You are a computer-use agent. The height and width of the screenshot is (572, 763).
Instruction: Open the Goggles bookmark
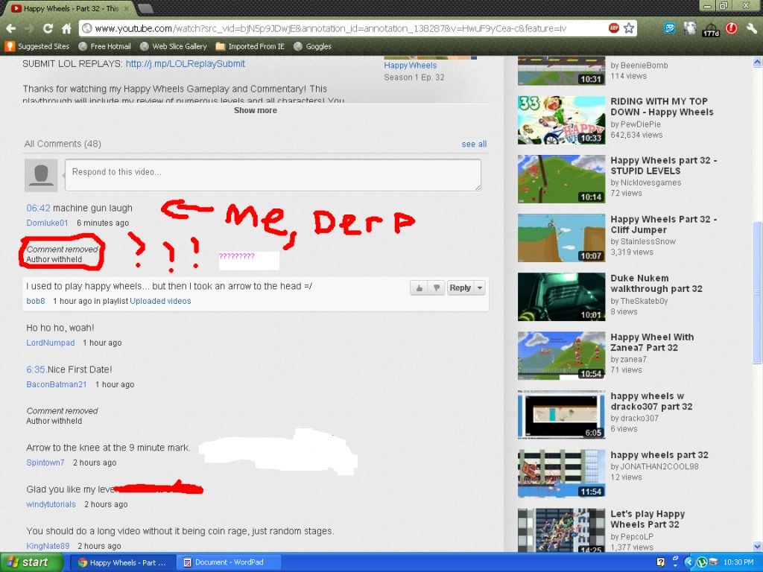pos(312,46)
